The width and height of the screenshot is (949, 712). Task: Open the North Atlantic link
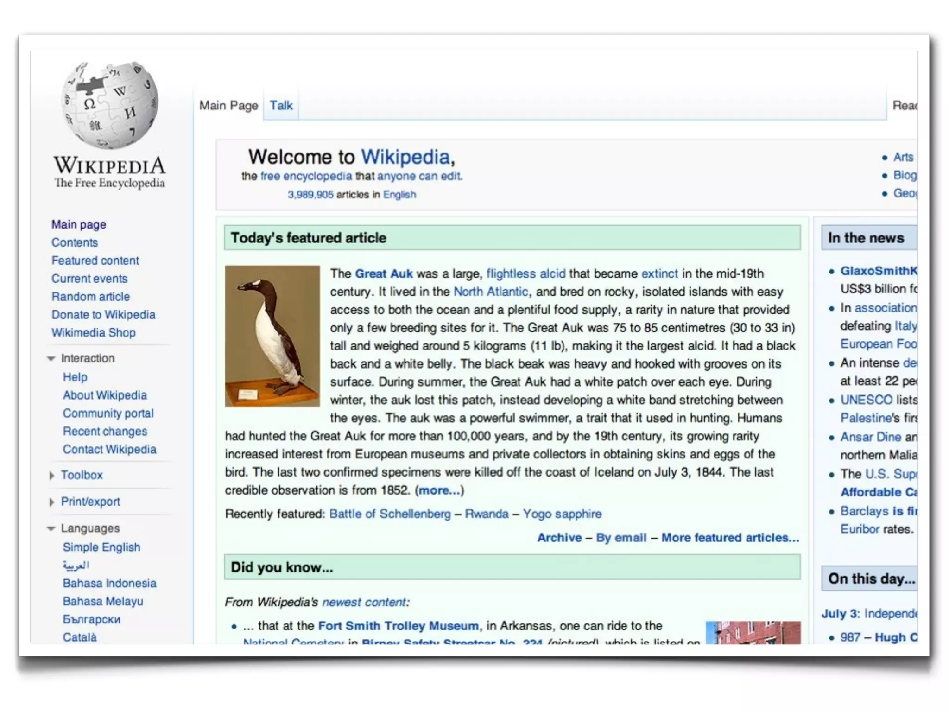[x=490, y=292]
